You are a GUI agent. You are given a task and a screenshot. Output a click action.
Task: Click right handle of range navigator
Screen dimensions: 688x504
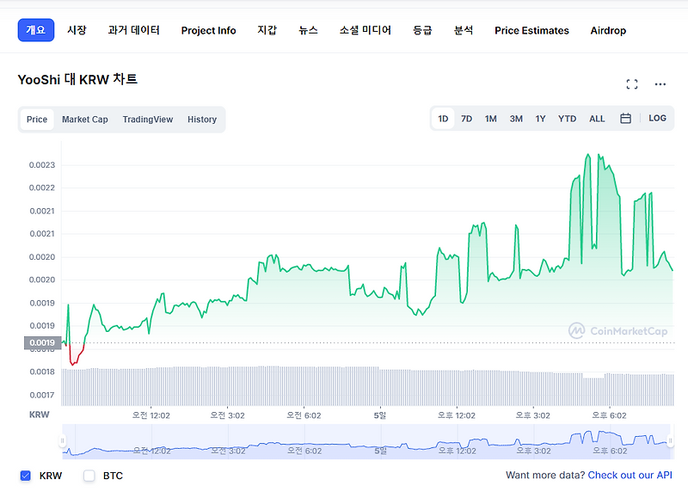[670, 441]
